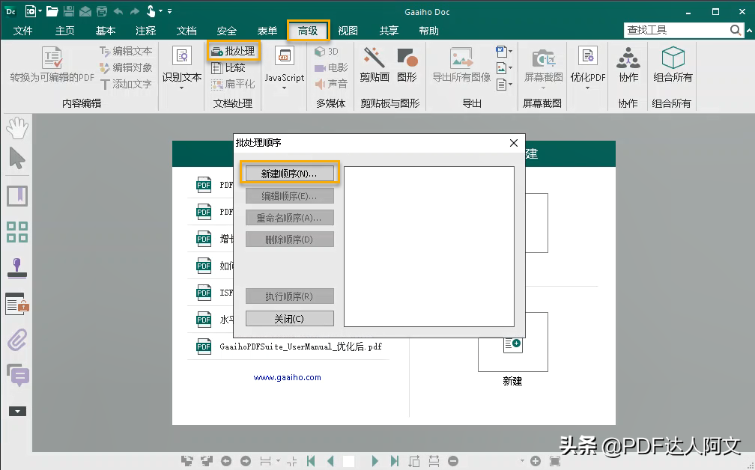Select the arrow selection tool in sidebar
The width and height of the screenshot is (755, 470).
tap(17, 158)
